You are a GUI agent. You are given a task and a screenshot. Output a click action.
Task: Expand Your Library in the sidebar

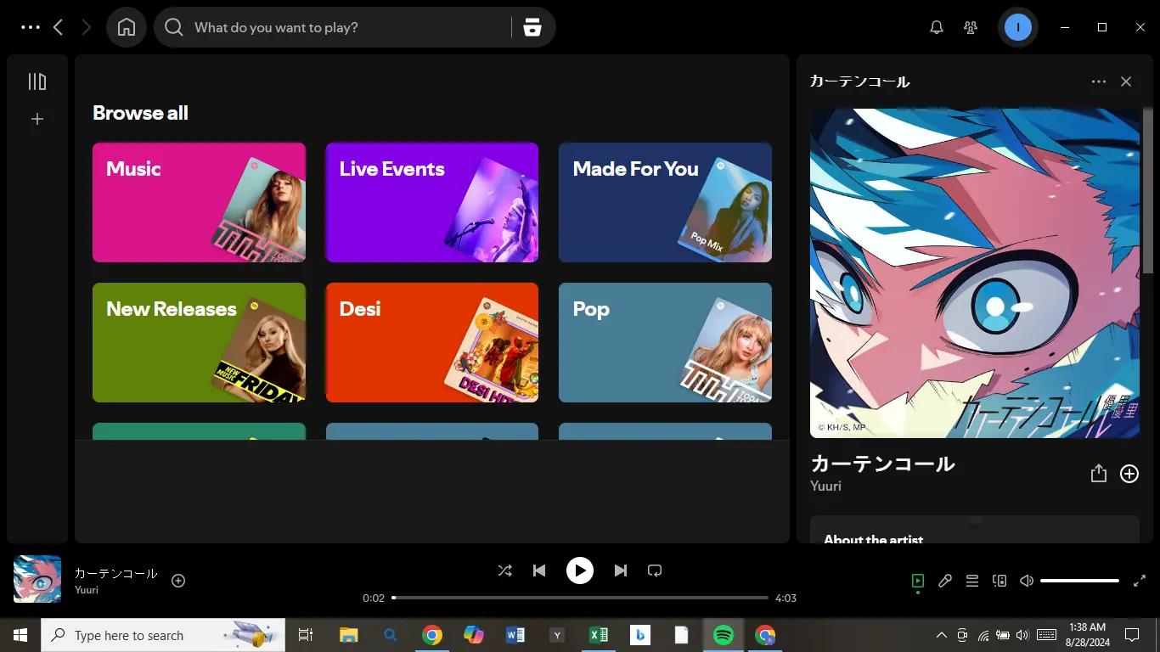pos(37,81)
